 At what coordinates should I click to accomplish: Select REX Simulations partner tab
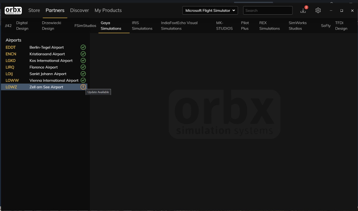point(270,25)
